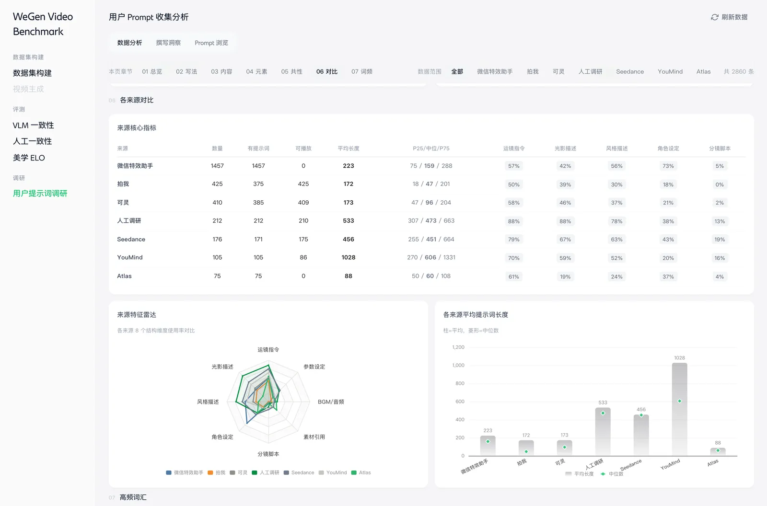
Task: Jump to section 07 词频
Action: (x=362, y=72)
